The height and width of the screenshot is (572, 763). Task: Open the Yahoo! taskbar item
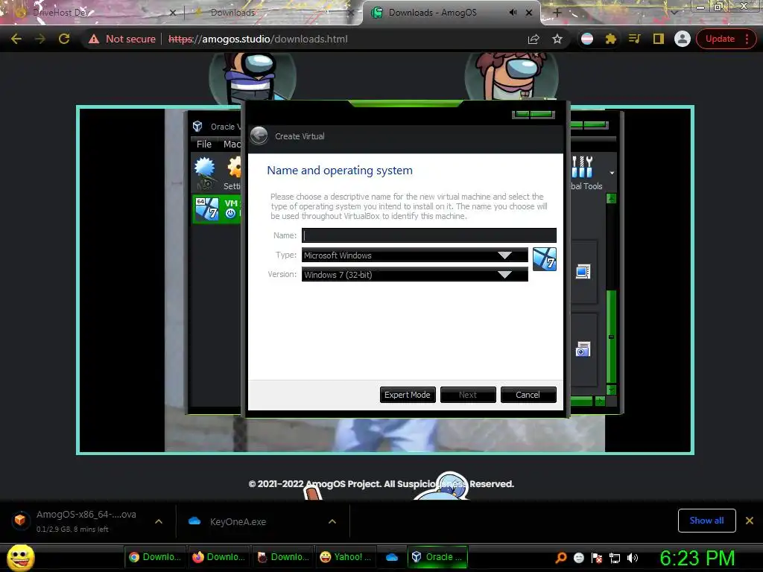[347, 557]
